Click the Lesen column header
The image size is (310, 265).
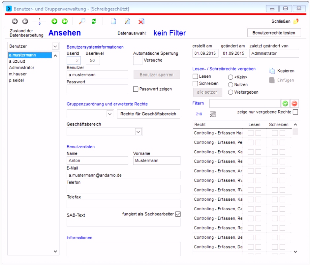255,125
